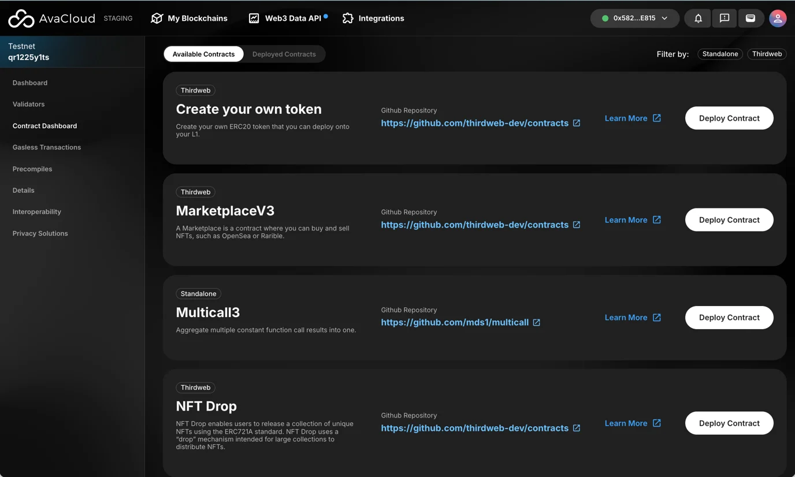Open the notifications bell icon
Image resolution: width=795 pixels, height=477 pixels.
[x=698, y=18]
